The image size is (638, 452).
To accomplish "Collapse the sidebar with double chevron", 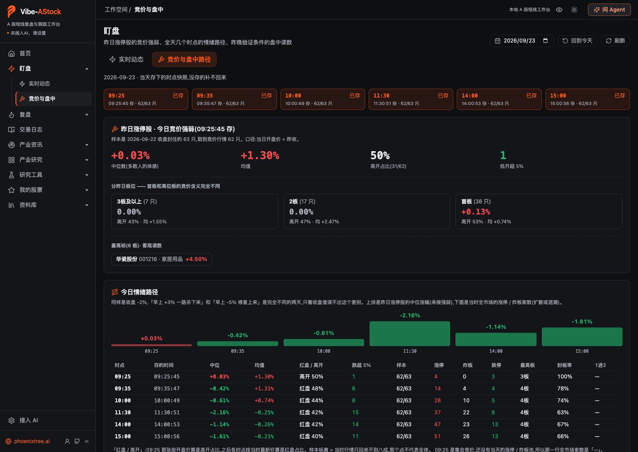I will pyautogui.click(x=87, y=441).
